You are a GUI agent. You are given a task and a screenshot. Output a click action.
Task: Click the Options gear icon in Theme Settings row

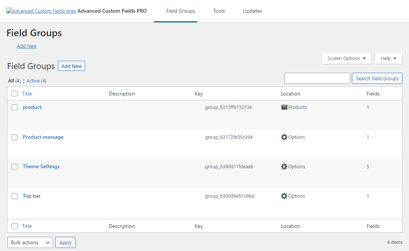pyautogui.click(x=284, y=166)
